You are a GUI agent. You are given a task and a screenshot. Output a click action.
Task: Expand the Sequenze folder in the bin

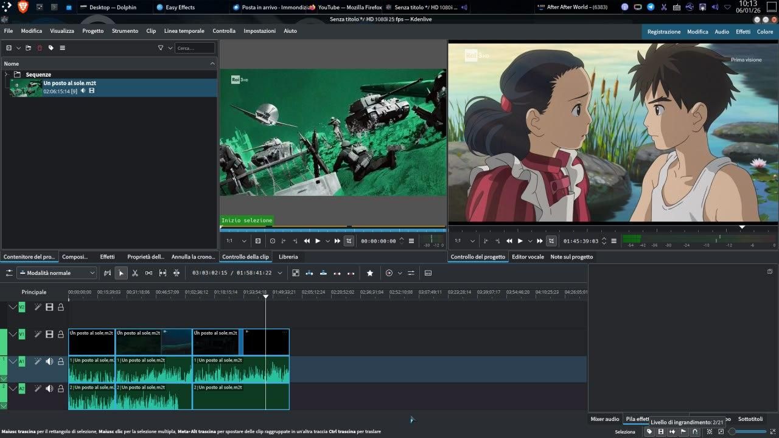(7, 74)
